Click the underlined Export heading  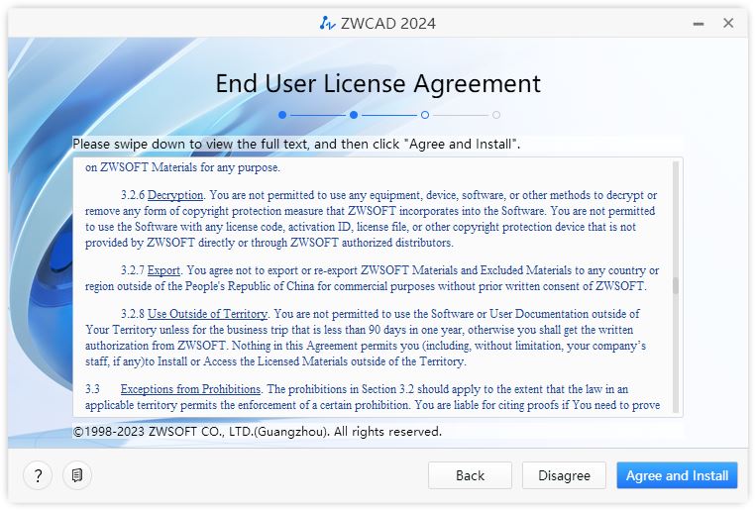coord(163,270)
